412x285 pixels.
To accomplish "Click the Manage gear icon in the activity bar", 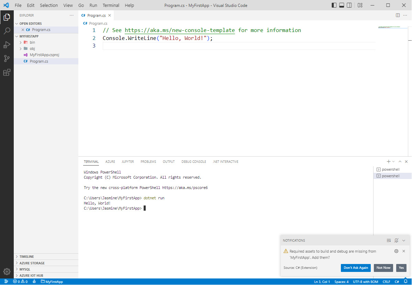I will (7, 271).
